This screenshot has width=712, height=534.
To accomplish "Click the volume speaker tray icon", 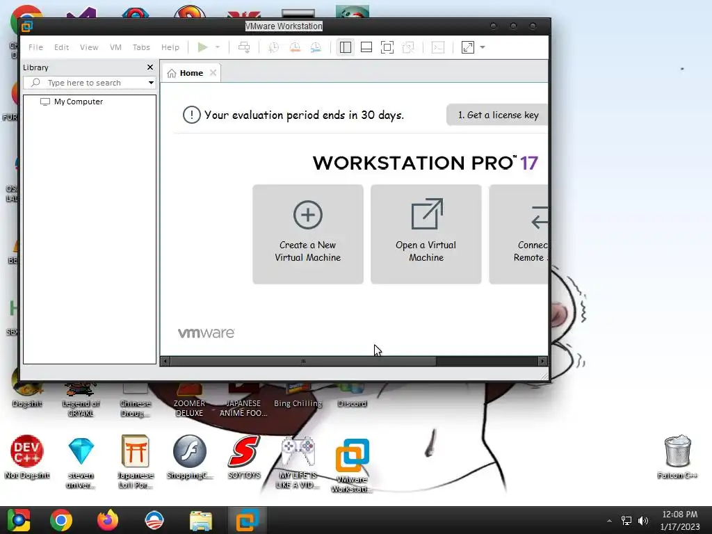I will pyautogui.click(x=643, y=520).
